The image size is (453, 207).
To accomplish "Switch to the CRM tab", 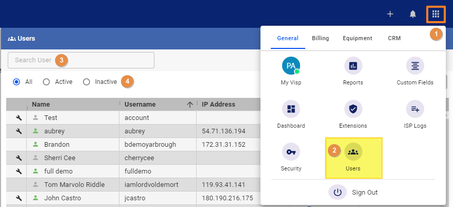I will (x=394, y=38).
